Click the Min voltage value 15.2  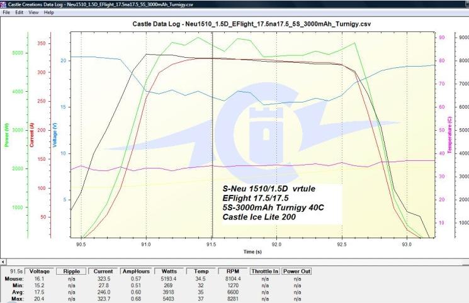pyautogui.click(x=39, y=285)
